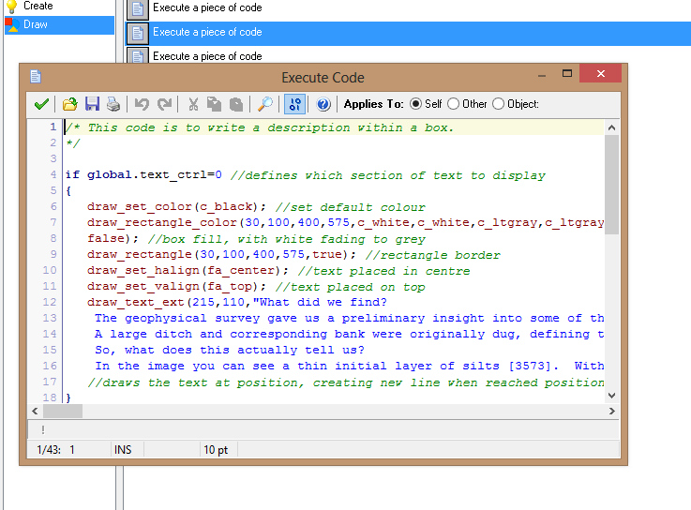Open help with blue question mark icon

(x=323, y=104)
